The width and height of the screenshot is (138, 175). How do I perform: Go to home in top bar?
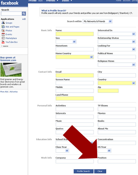pyautogui.click(x=119, y=1)
